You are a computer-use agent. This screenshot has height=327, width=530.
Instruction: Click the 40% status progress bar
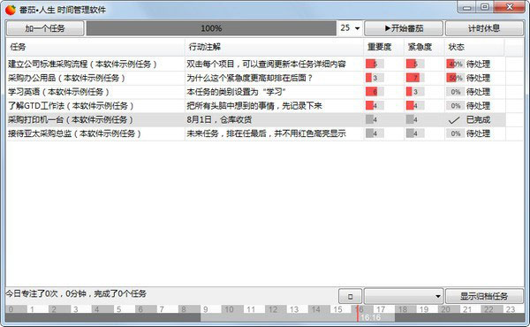click(455, 64)
